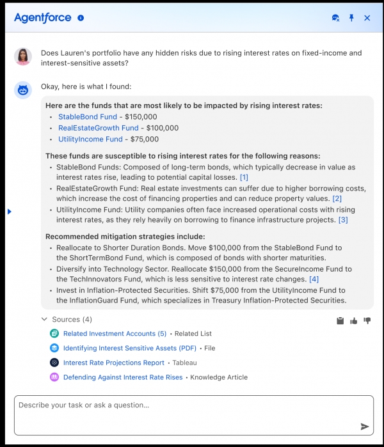Screen dimensions: 384x447
Task: Click the user avatar photo
Action: click(23, 56)
